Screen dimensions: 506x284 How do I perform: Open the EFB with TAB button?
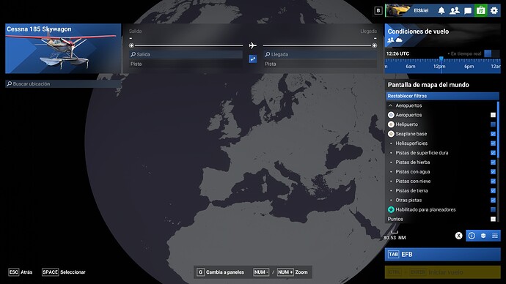(x=442, y=255)
